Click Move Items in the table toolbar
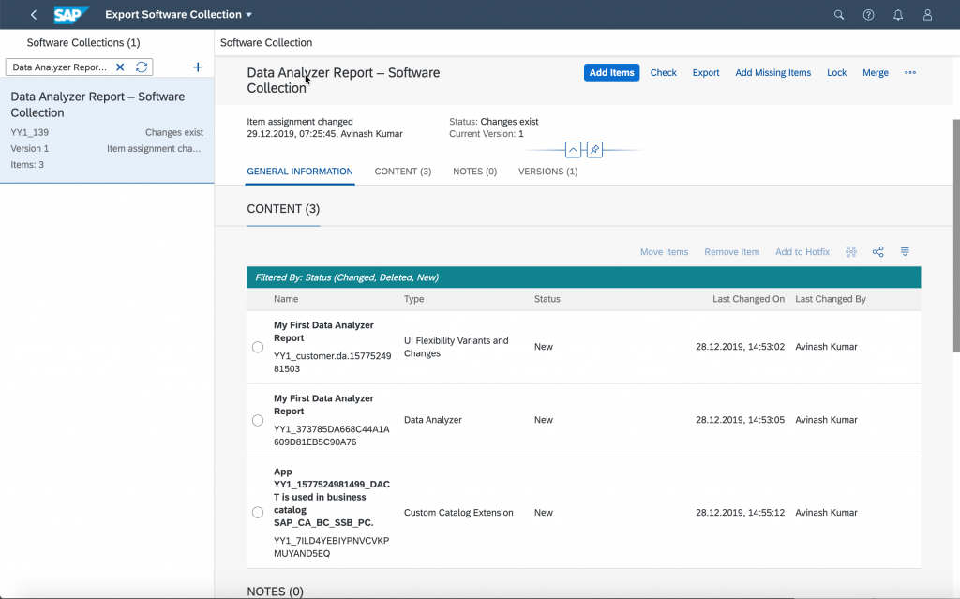This screenshot has height=599, width=960. pos(665,252)
